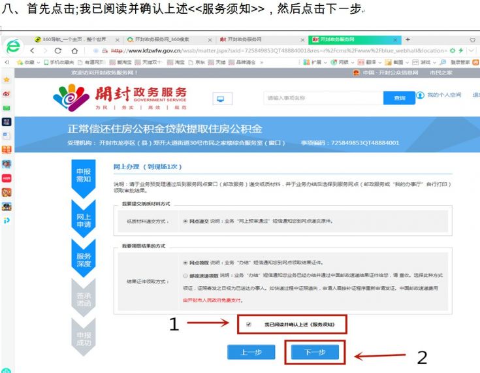Open the Weibo icon in sidebar
Viewport: 480px width, 373px height.
[x=7, y=93]
